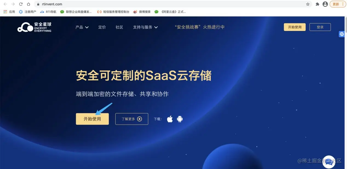Go to browser home icon

pyautogui.click(x=28, y=4)
